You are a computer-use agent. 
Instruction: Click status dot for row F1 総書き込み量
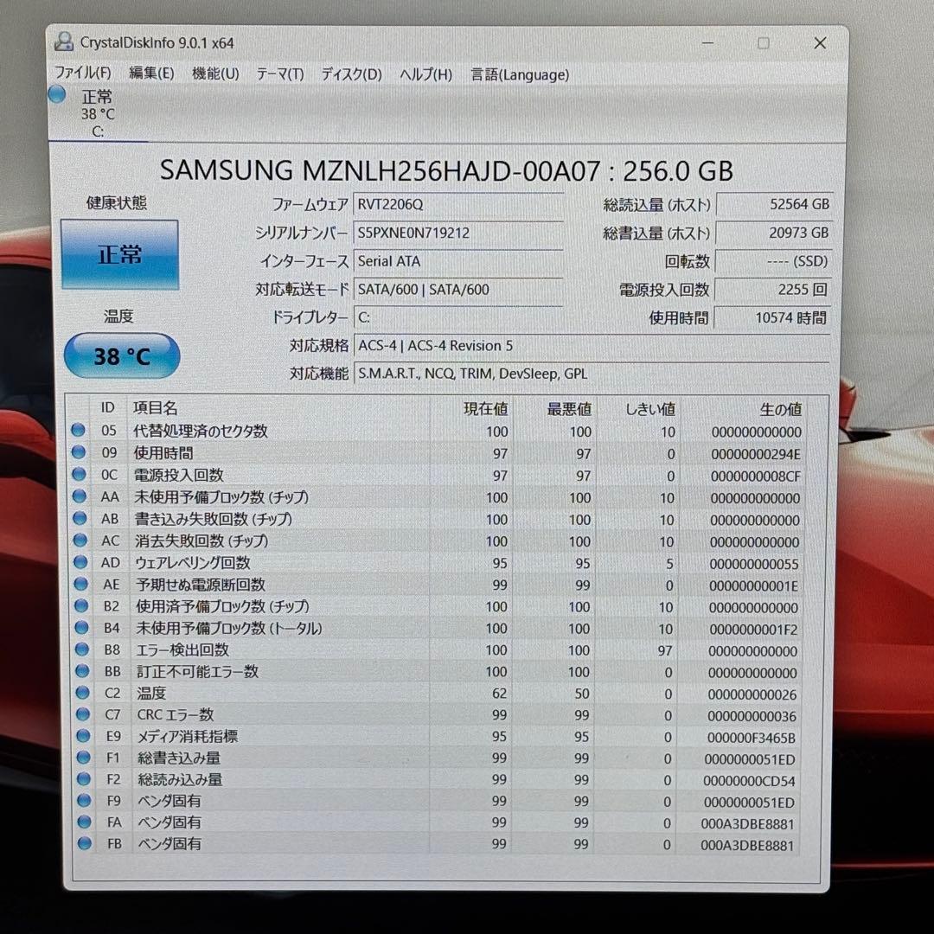pos(83,757)
